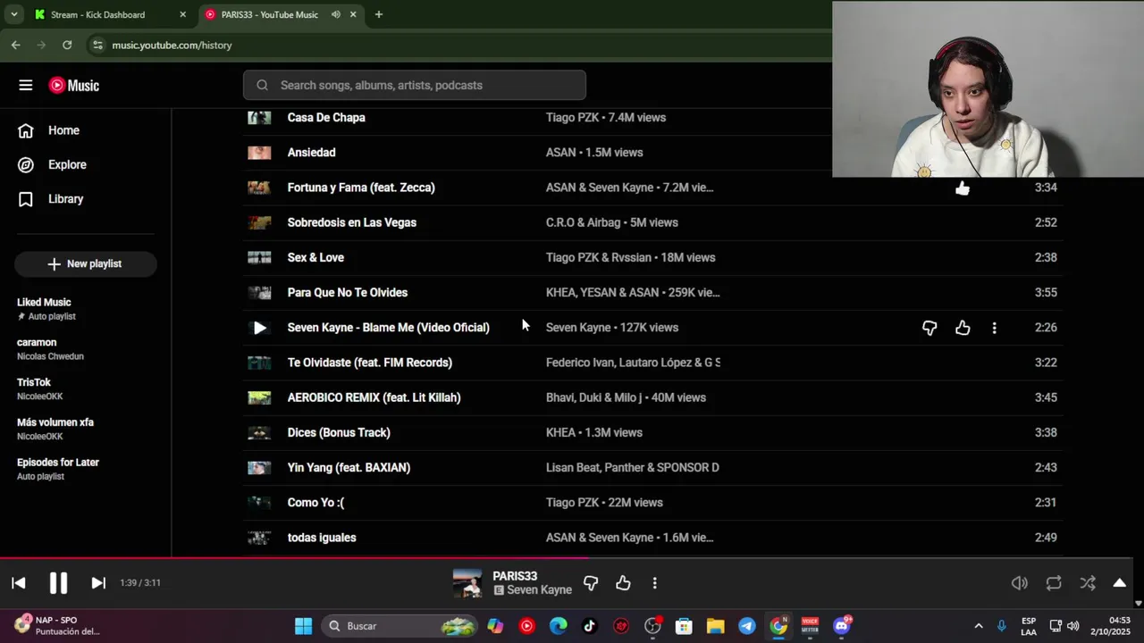
Task: Like PARIS33 in player bar
Action: click(x=623, y=583)
